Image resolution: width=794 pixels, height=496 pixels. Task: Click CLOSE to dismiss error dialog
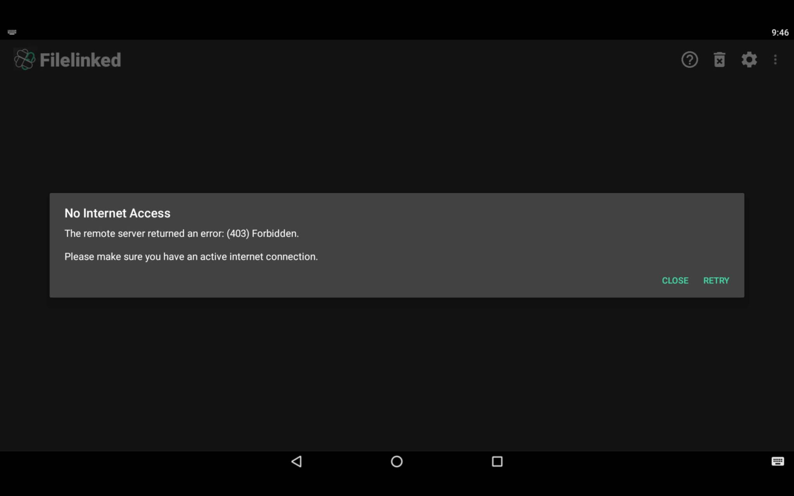coord(675,281)
